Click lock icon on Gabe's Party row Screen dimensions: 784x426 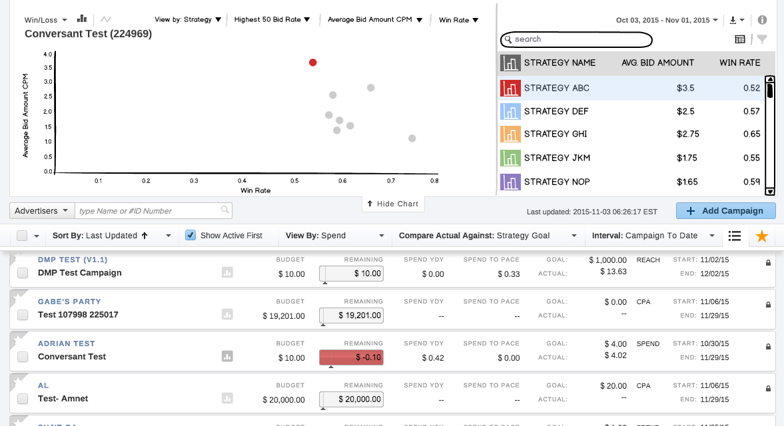768,305
